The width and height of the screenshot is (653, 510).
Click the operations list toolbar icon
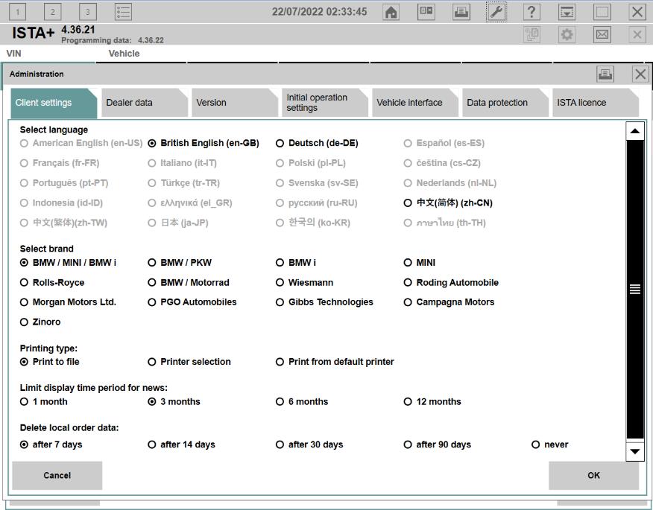[x=426, y=12]
